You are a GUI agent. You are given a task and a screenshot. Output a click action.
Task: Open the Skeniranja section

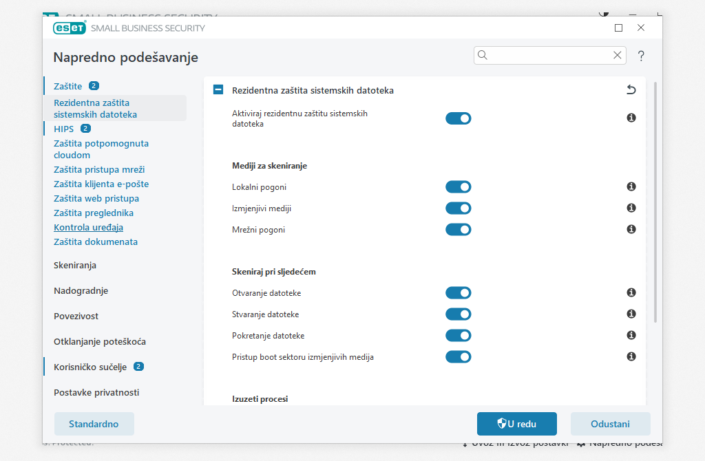pos(74,265)
